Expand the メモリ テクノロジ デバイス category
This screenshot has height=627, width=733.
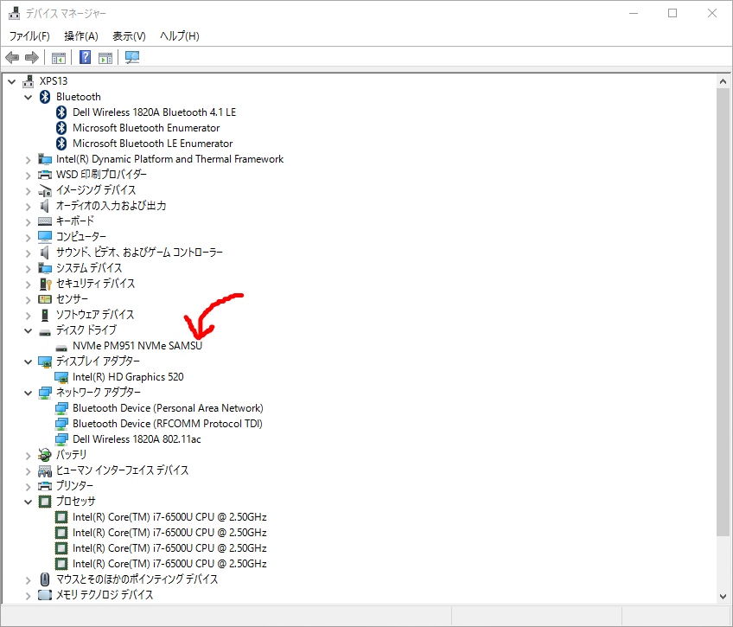tap(28, 595)
